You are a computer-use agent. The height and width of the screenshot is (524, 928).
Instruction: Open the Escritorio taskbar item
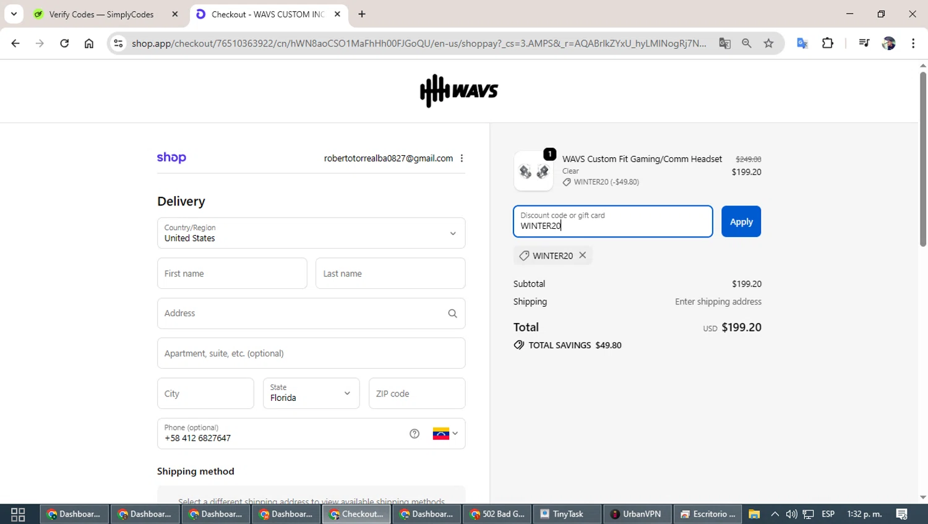click(708, 514)
